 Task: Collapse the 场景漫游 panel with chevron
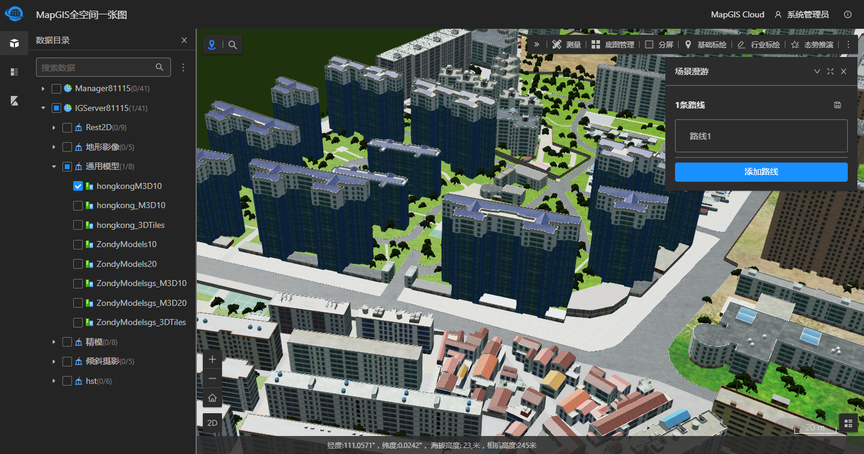click(817, 71)
